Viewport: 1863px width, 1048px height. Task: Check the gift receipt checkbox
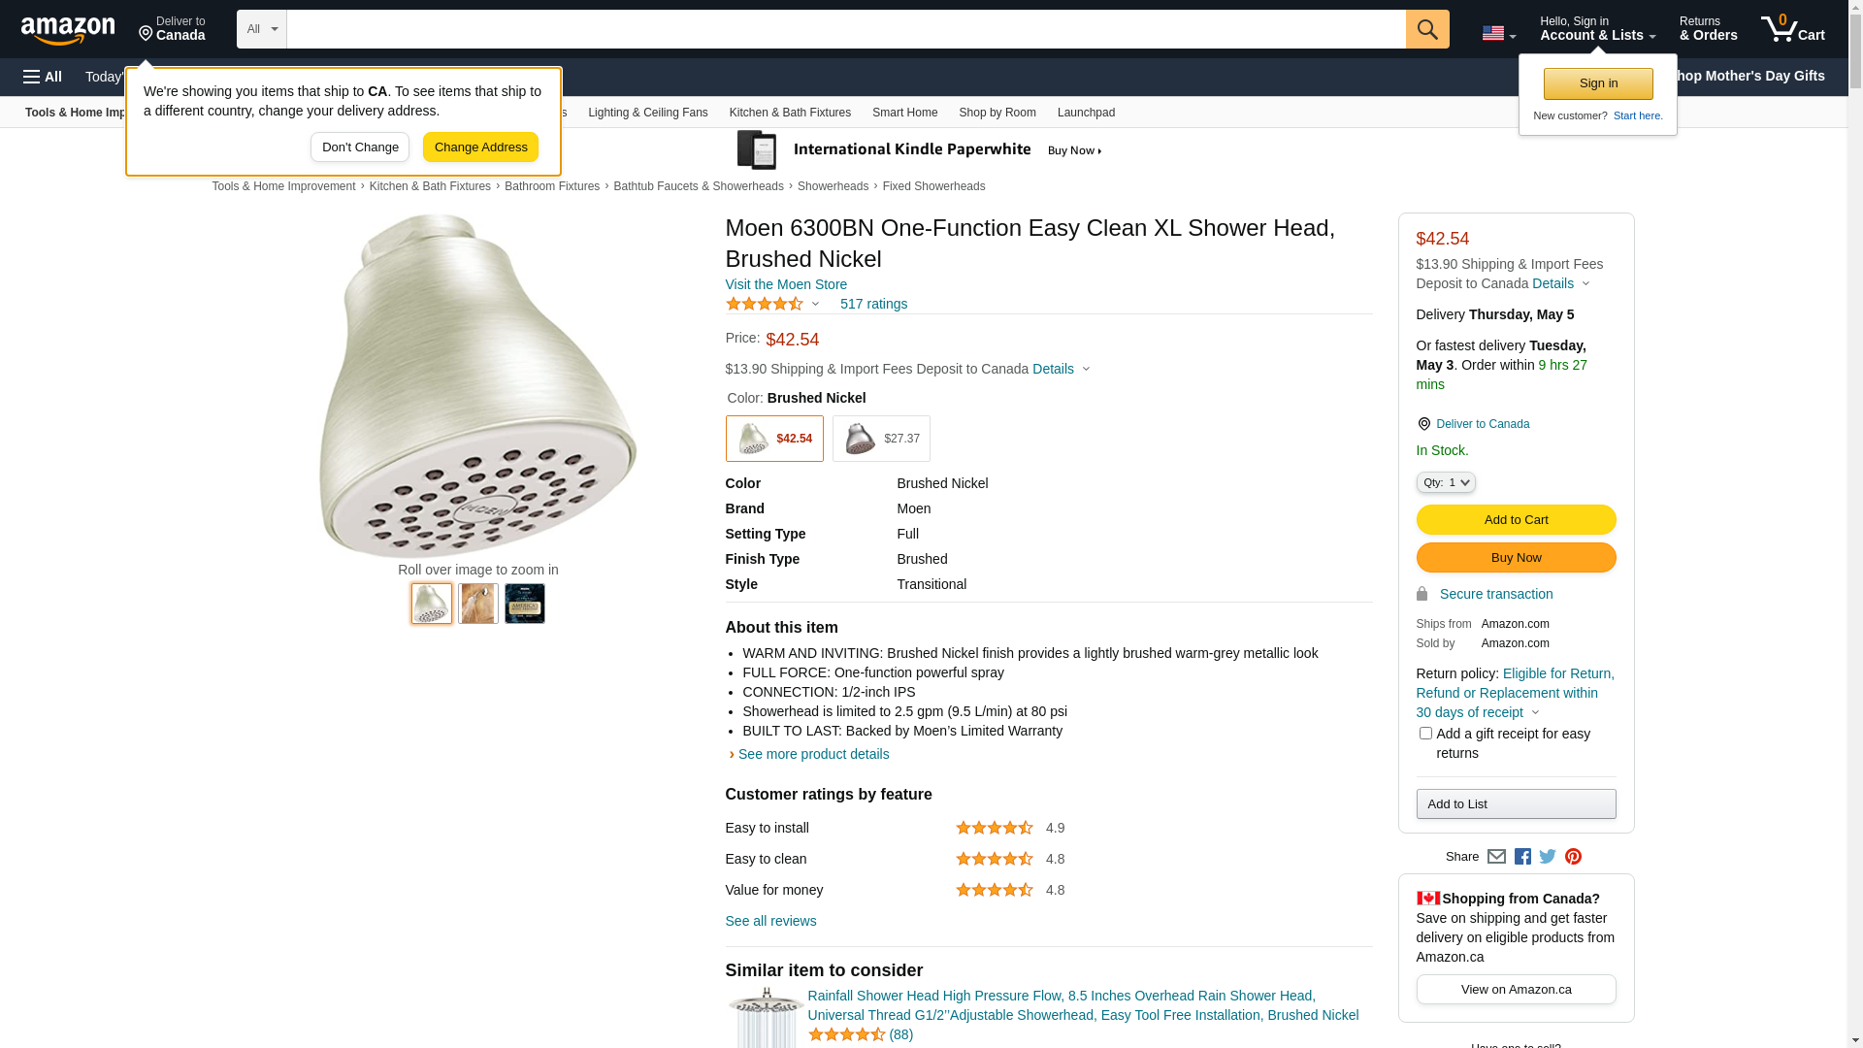(1425, 734)
